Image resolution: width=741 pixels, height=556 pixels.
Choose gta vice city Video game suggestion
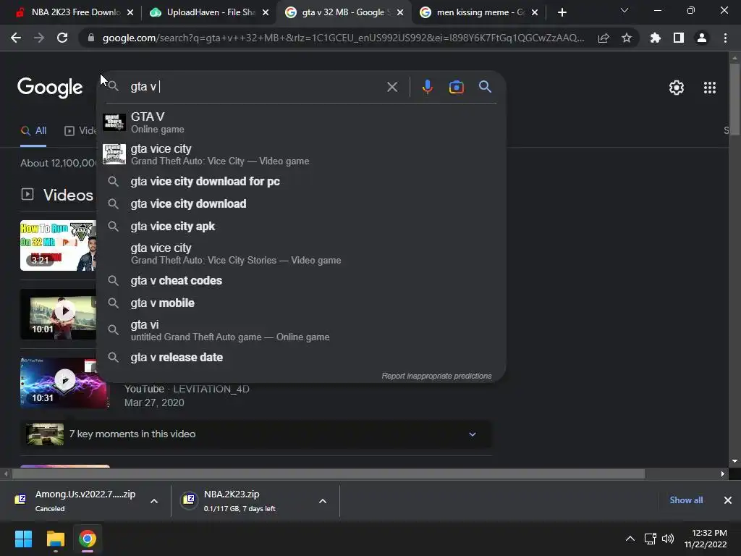[301, 155]
